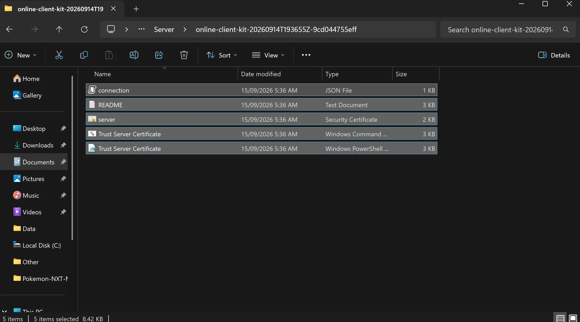Click the Delete trash icon
Viewport: 580px width, 322px height.
(184, 55)
